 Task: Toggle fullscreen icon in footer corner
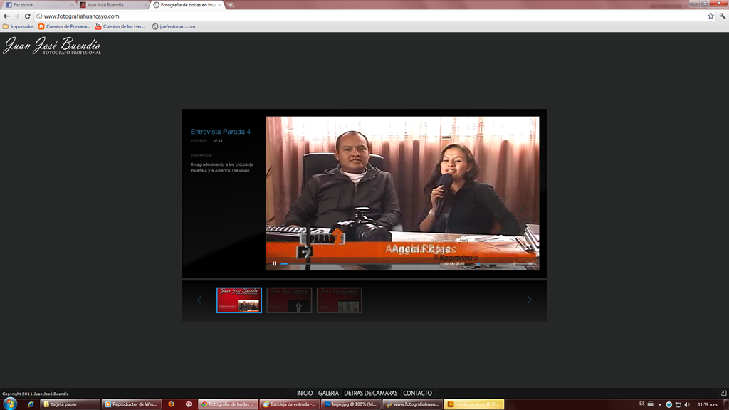pos(723,393)
